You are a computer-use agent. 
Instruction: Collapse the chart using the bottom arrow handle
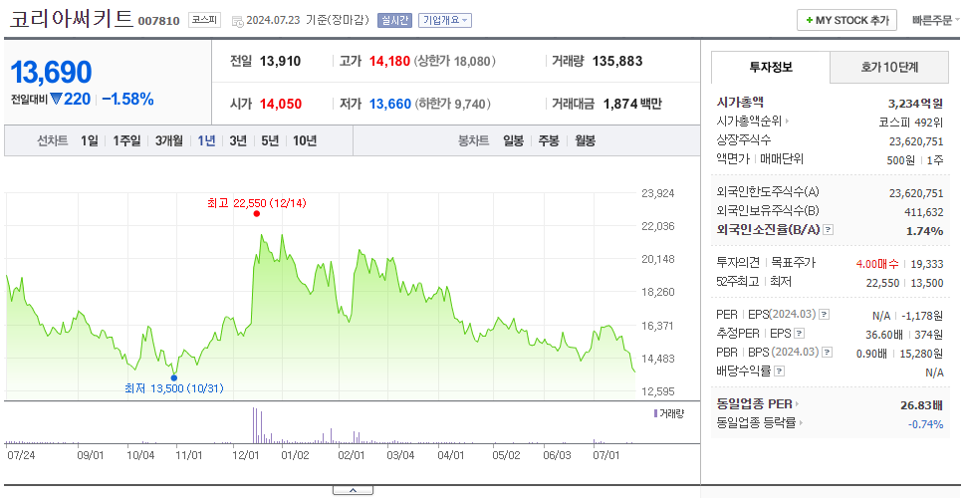353,490
